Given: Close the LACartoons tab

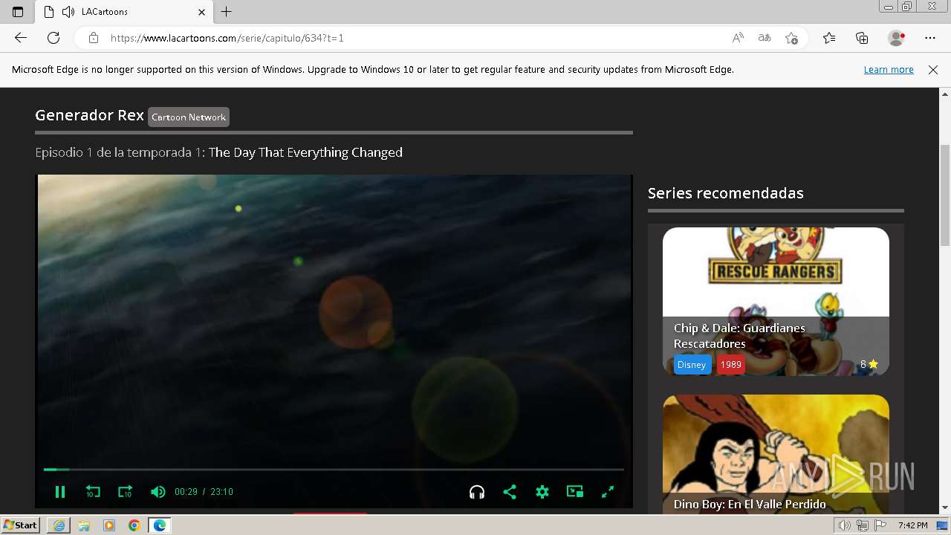Looking at the screenshot, I should click(201, 12).
